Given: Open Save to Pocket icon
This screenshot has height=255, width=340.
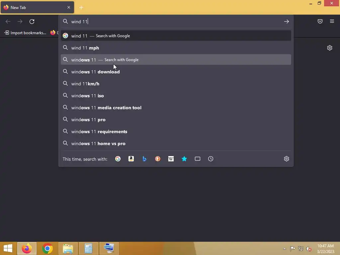Looking at the screenshot, I should tap(320, 21).
